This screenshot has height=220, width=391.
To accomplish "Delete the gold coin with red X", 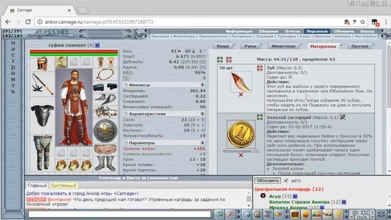I will (x=241, y=155).
